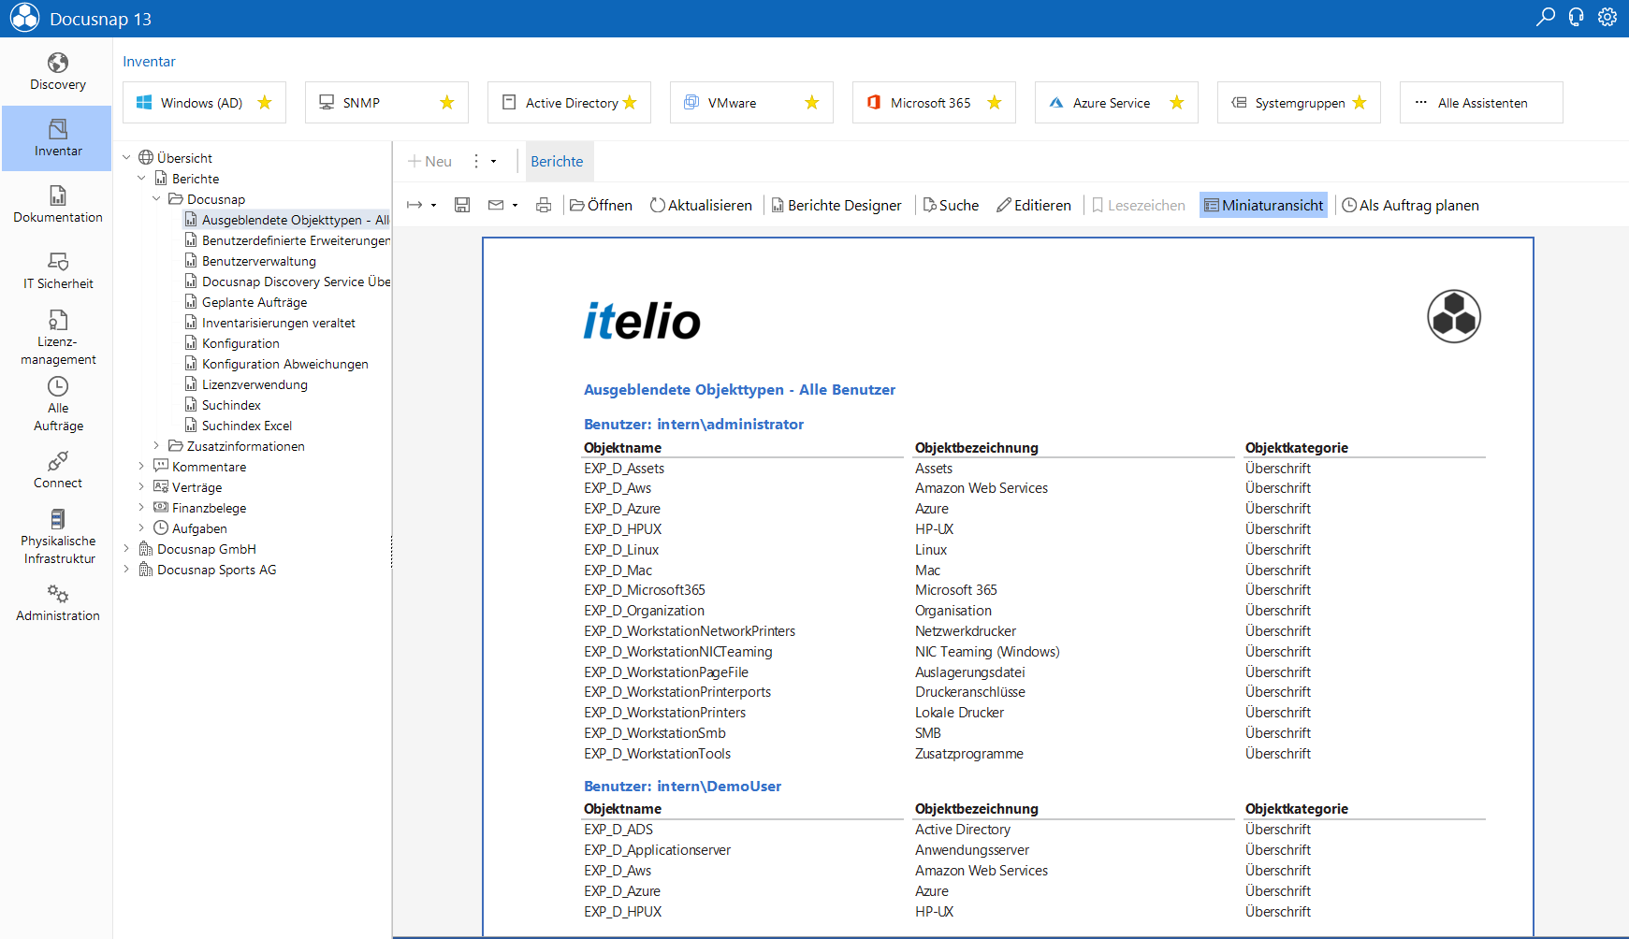Toggle the Miniaturansicht view
This screenshot has height=939, width=1629.
1263,205
